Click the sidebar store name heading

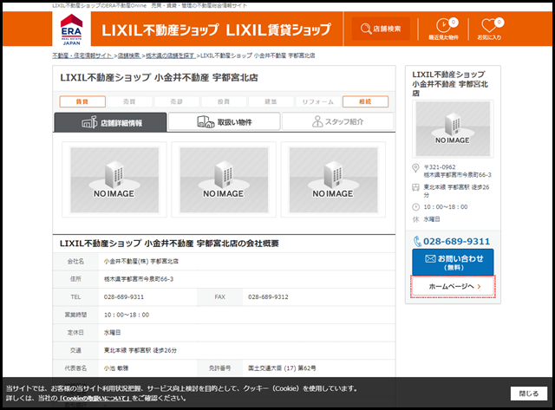(450, 84)
